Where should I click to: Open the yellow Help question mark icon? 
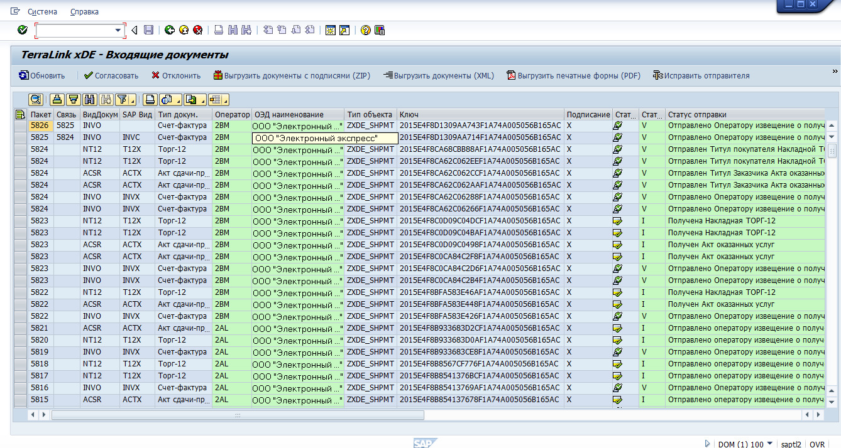click(x=365, y=30)
